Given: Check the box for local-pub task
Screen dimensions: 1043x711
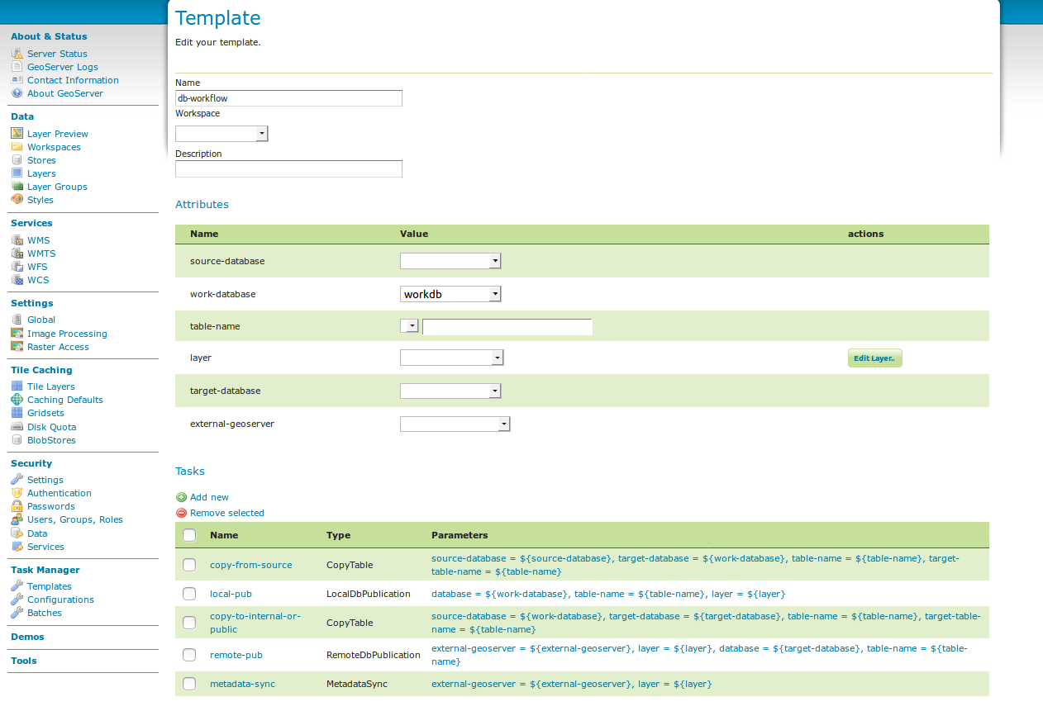Looking at the screenshot, I should (x=189, y=594).
